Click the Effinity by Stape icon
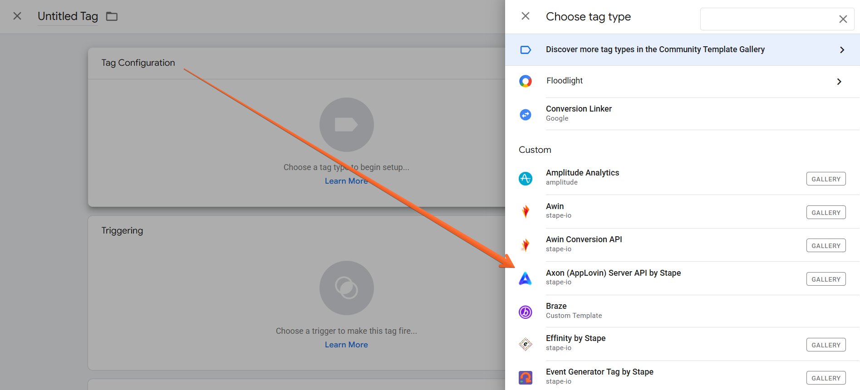This screenshot has height=390, width=860. coord(526,344)
